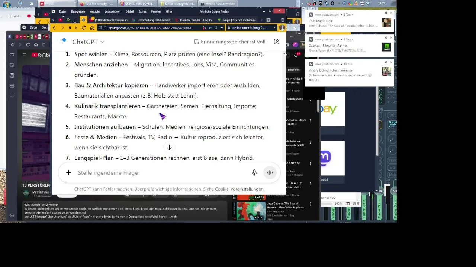Switch to '(510) Michael Douglas' tab

(x=109, y=20)
